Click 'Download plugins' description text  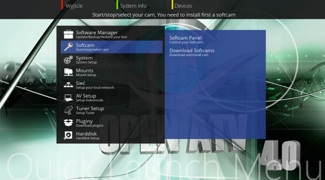coord(89,126)
